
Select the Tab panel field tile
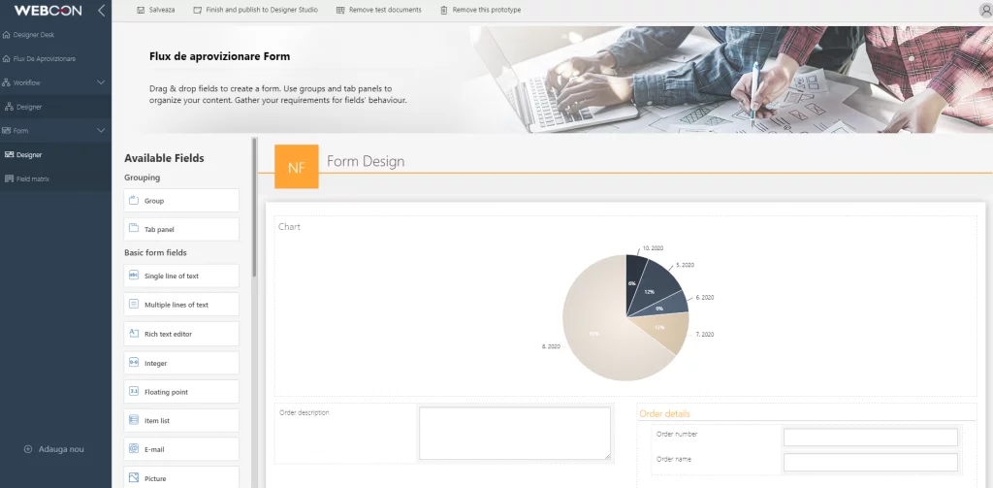(181, 229)
